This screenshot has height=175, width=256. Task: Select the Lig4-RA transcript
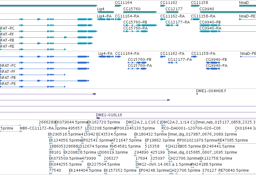(x=106, y=19)
